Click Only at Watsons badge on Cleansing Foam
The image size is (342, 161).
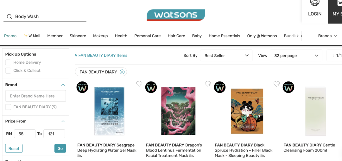288,87
